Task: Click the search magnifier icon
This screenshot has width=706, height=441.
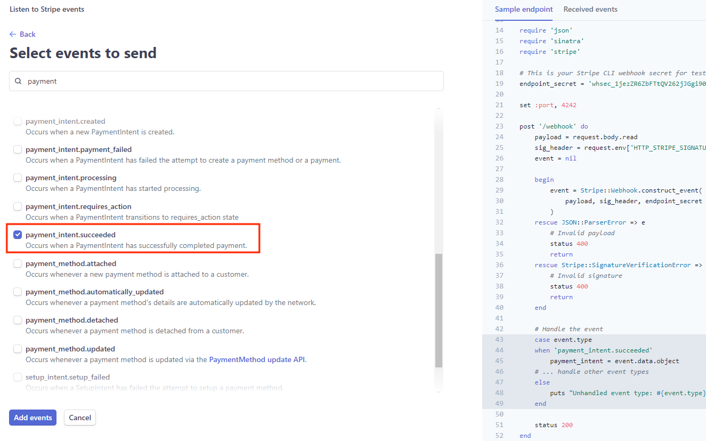Action: point(18,82)
